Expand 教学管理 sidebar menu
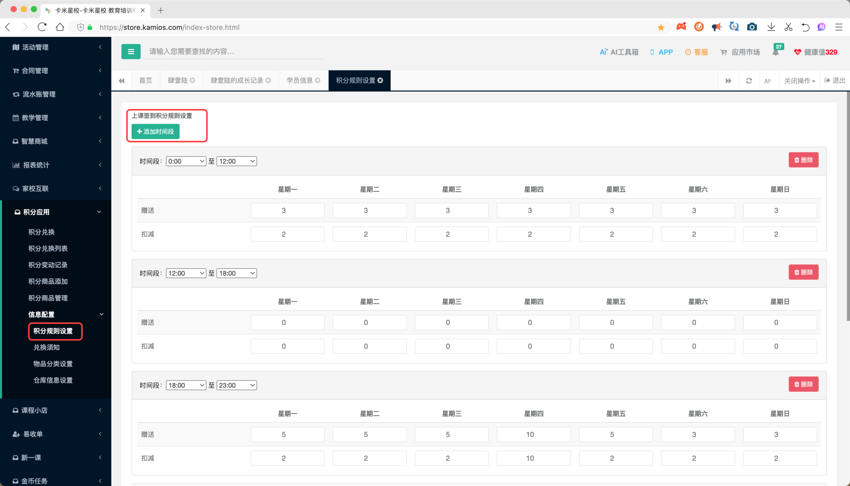Screen dimensions: 850x486 56,118
